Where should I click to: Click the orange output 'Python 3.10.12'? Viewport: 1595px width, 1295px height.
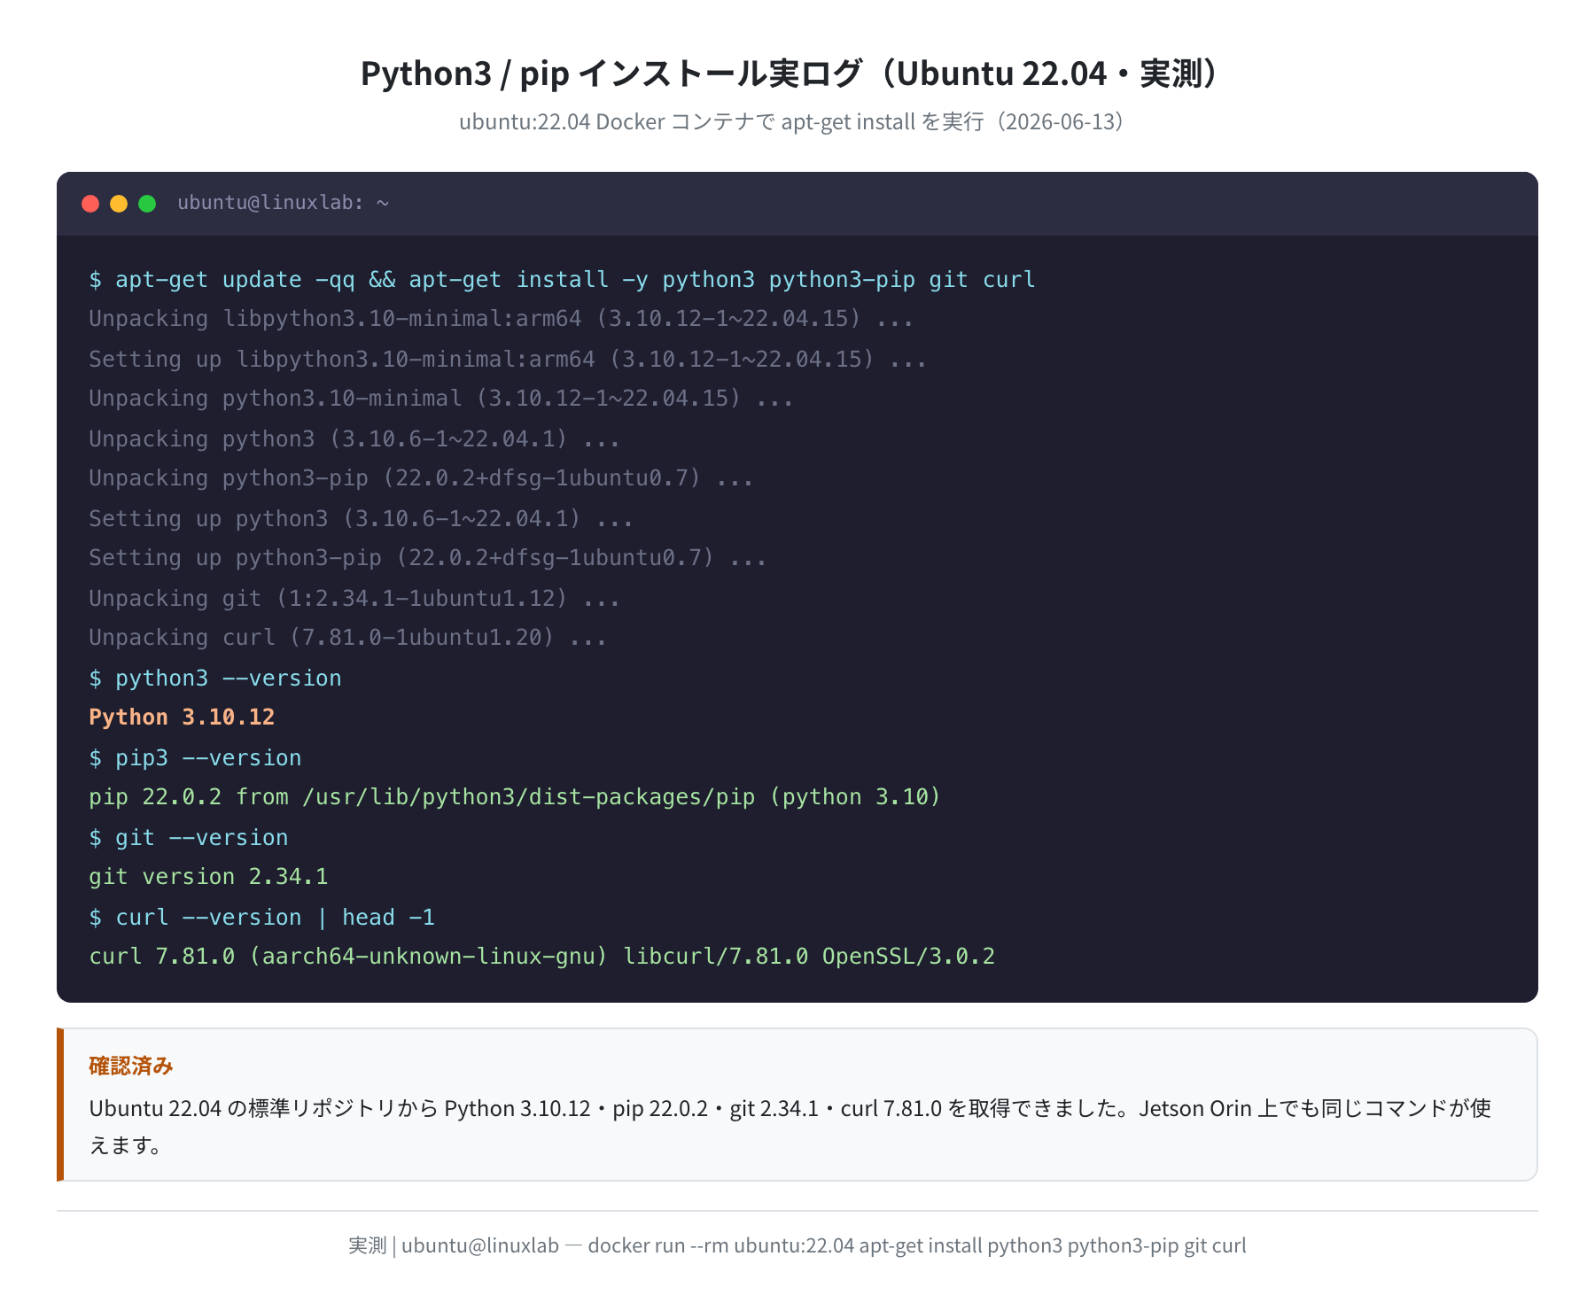[x=182, y=717]
